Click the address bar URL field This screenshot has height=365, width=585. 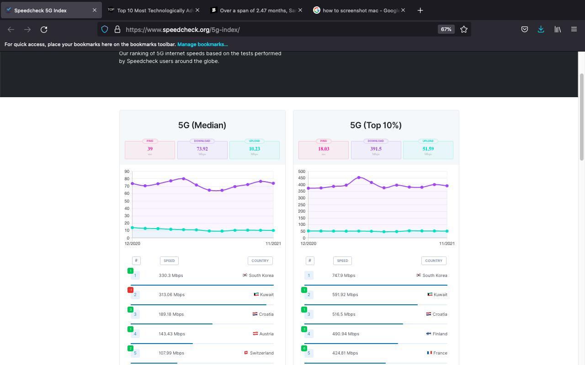pyautogui.click(x=274, y=30)
